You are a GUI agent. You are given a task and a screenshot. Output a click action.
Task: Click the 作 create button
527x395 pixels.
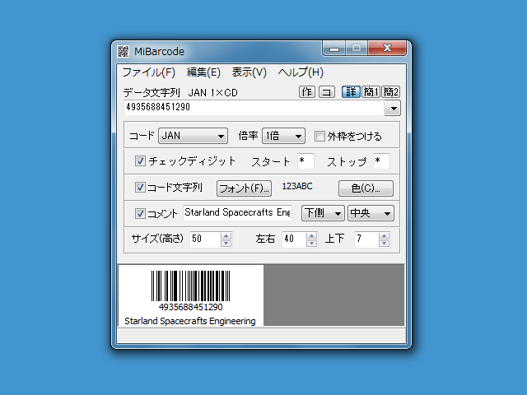(x=307, y=91)
